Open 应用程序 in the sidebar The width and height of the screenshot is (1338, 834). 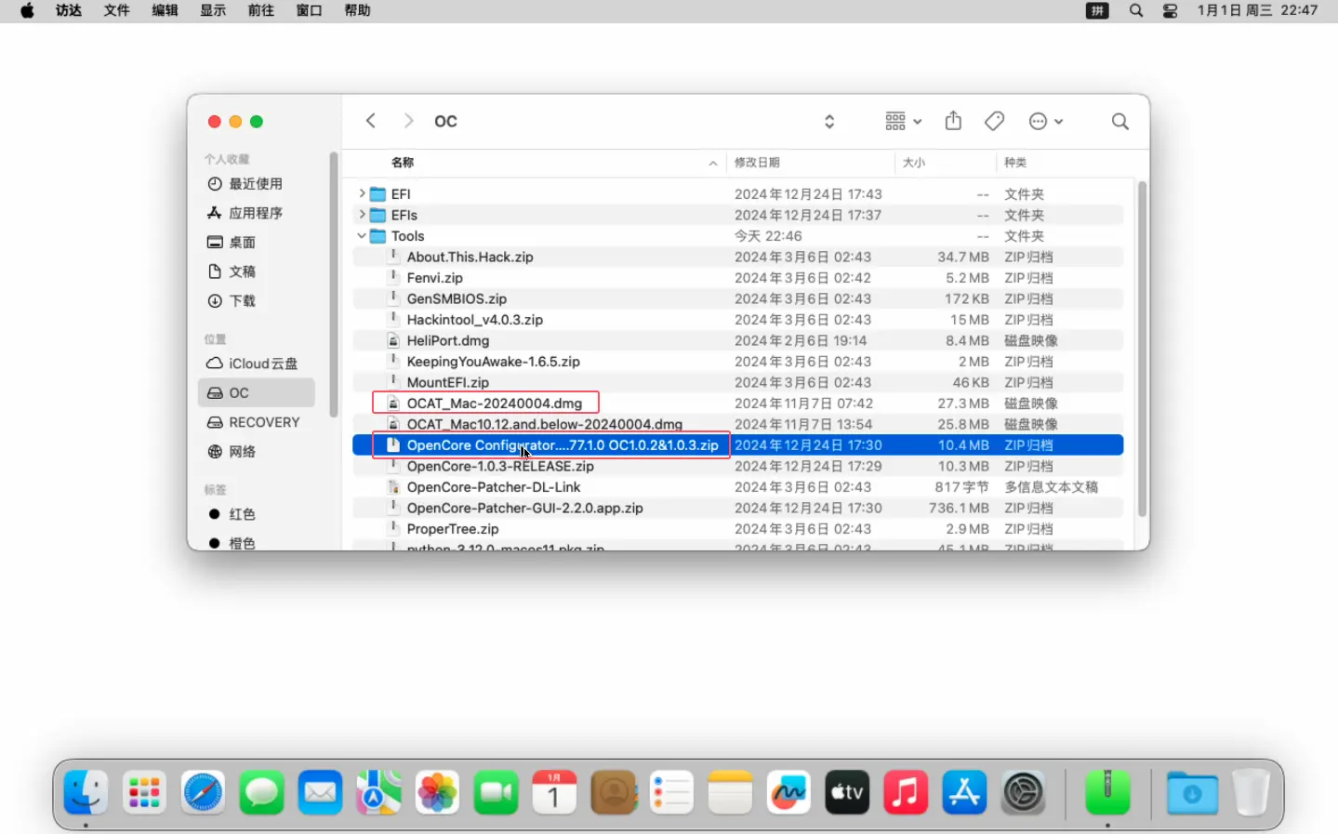[256, 213]
